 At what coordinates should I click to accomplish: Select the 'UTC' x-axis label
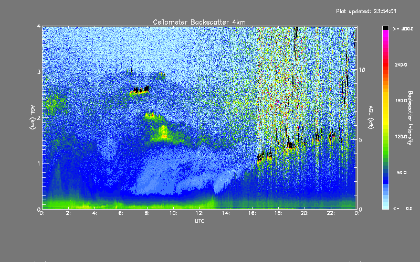[199, 221]
